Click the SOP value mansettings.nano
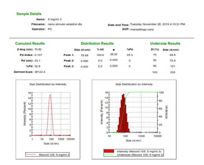Viewport: 204px width, 165px height. click(142, 30)
